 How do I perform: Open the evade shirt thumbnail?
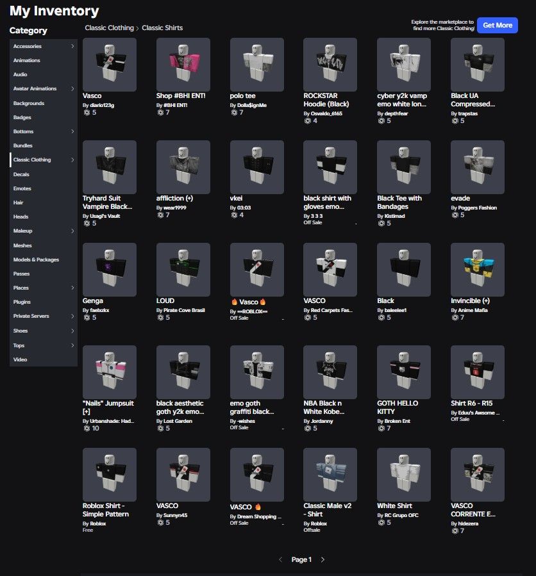(478, 167)
